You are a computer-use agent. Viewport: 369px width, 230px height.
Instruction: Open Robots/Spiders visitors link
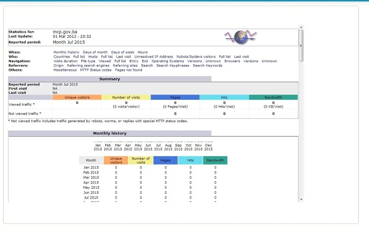[196, 57]
